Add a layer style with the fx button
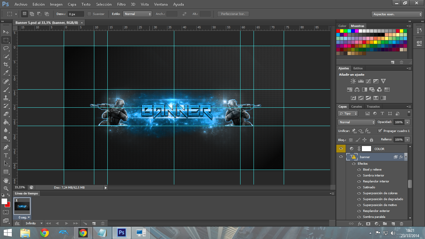The width and height of the screenshot is (425, 239). pos(360,223)
